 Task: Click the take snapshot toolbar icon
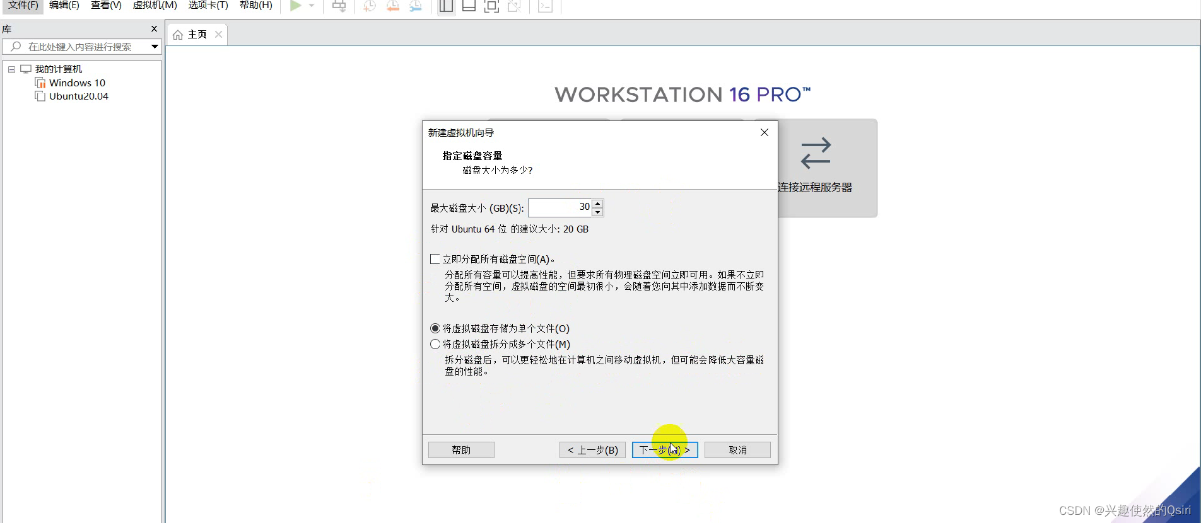click(370, 6)
